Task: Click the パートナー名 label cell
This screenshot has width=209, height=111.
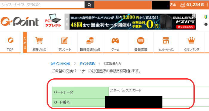Action: tap(80, 93)
